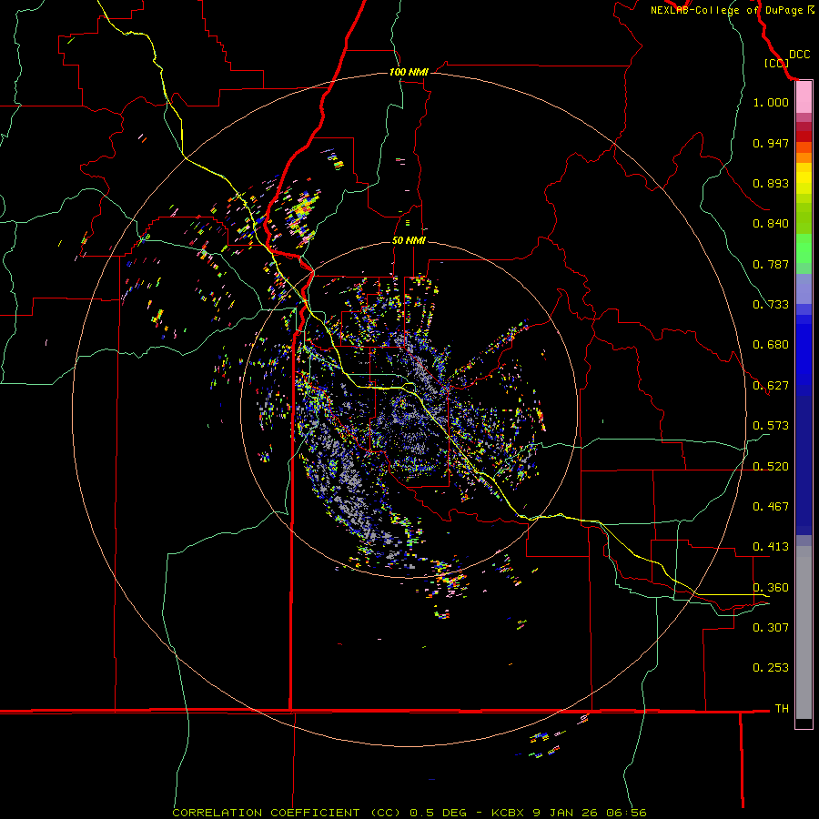Image resolution: width=819 pixels, height=819 pixels.
Task: Select the 0.893 legend value
Action: (x=771, y=183)
